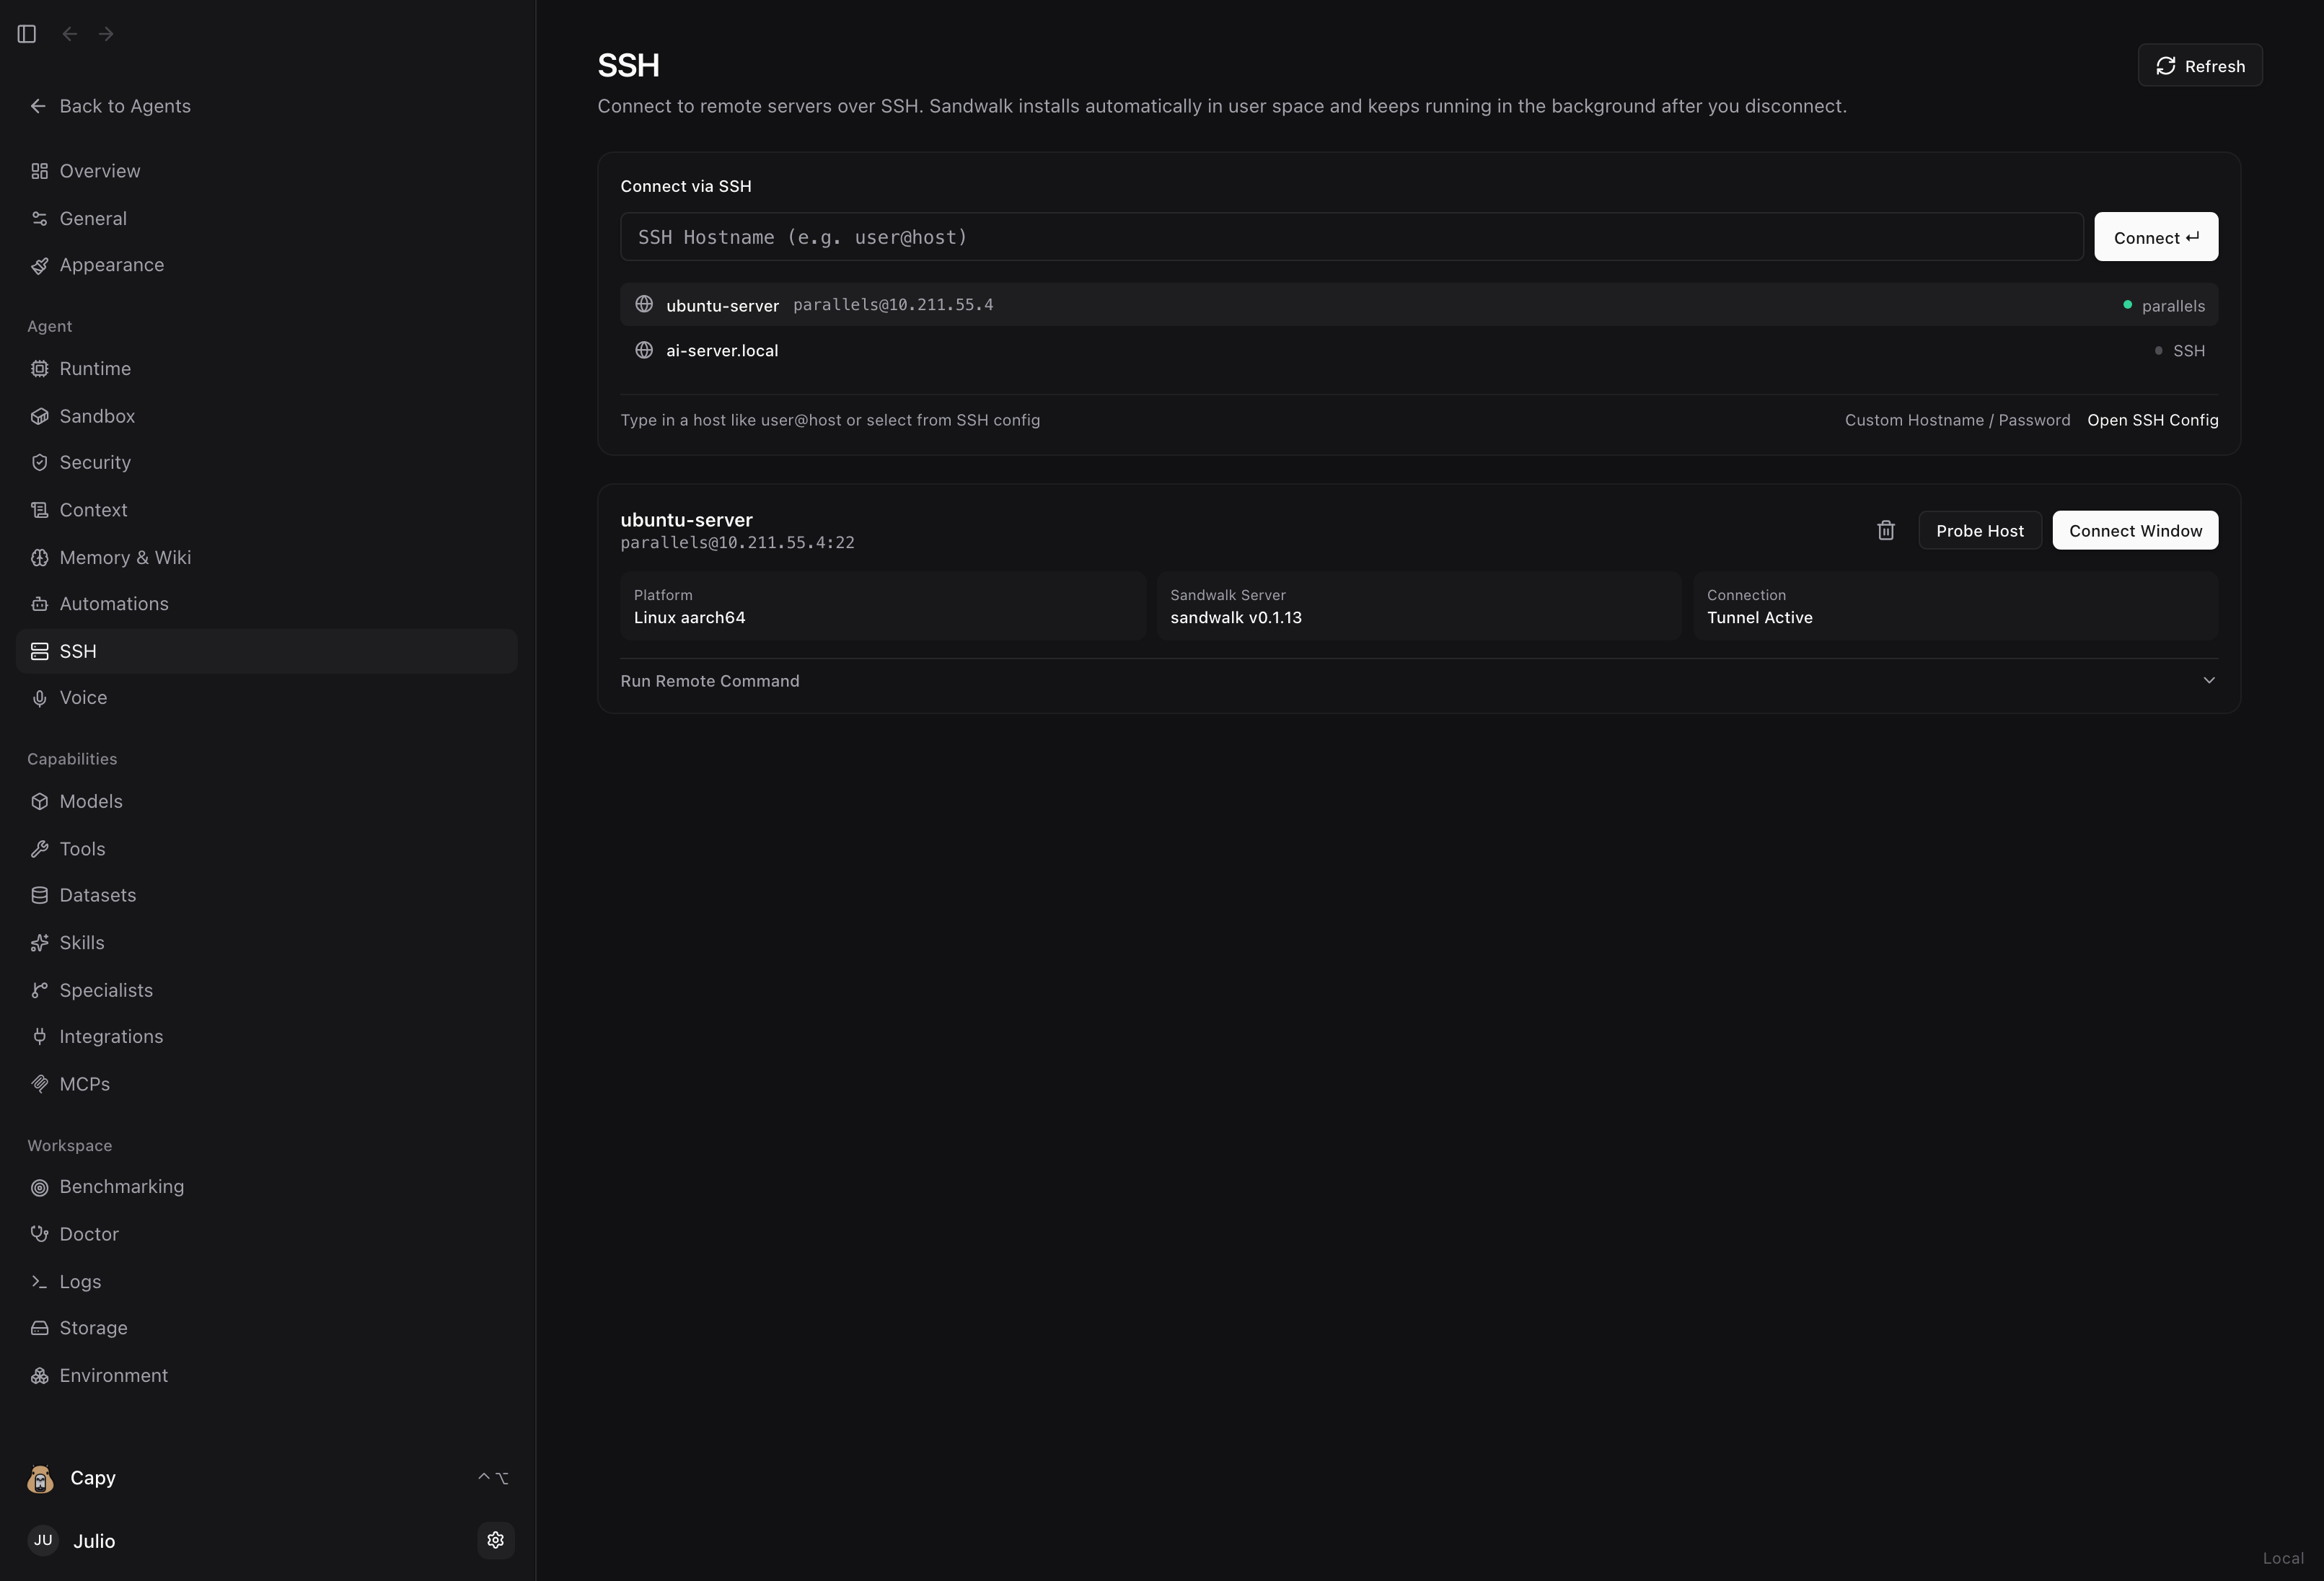
Task: Click the Connect Window button
Action: click(x=2135, y=531)
